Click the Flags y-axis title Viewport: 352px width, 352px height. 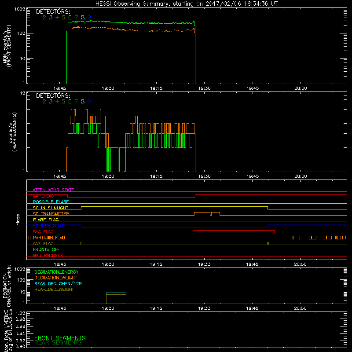18,220
